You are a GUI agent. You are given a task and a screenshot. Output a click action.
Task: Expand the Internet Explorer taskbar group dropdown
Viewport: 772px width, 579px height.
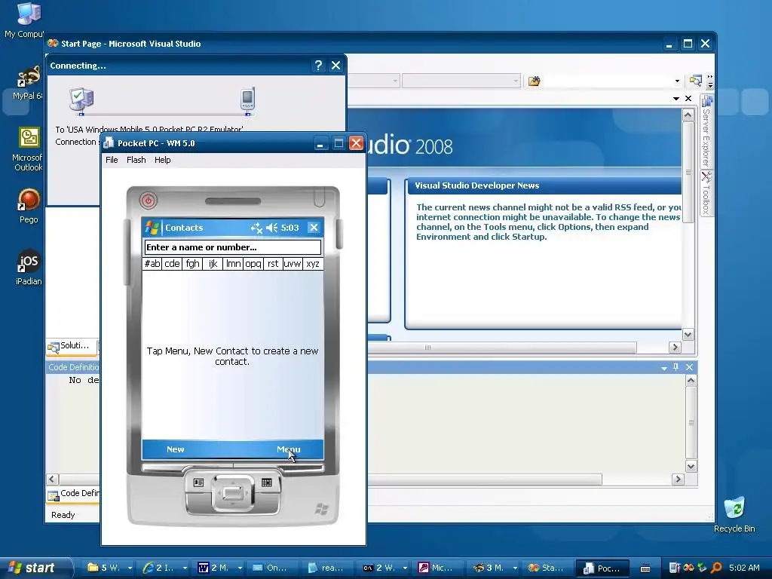pos(185,568)
